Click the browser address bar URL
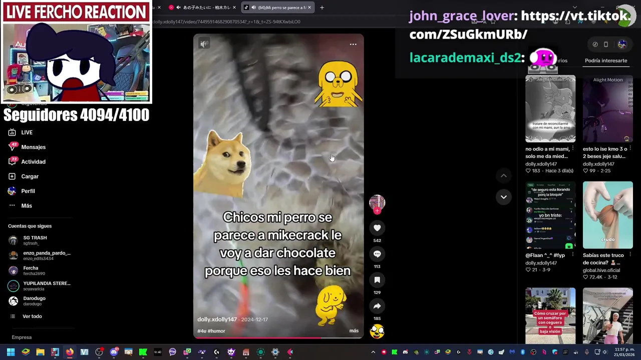The width and height of the screenshot is (641, 360). (x=226, y=21)
